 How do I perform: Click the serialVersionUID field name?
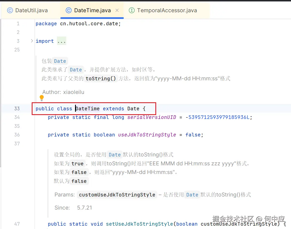pos(152,117)
